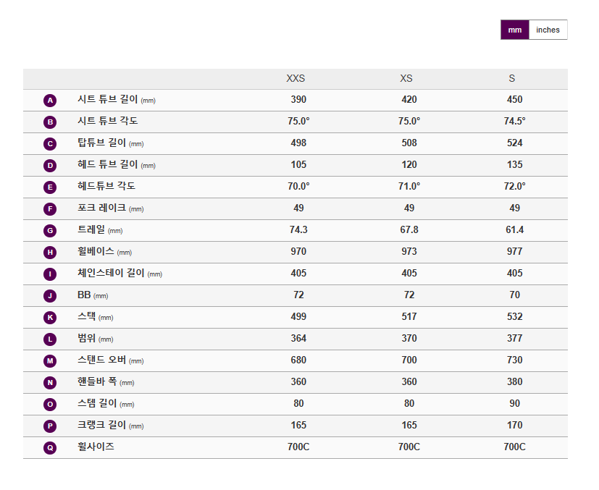Click the purple E circle icon
Screen dimensions: 599x490
tap(50, 187)
